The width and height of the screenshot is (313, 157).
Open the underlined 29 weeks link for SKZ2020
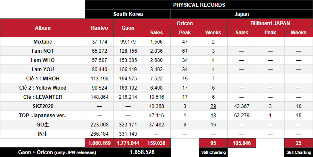coord(213,106)
